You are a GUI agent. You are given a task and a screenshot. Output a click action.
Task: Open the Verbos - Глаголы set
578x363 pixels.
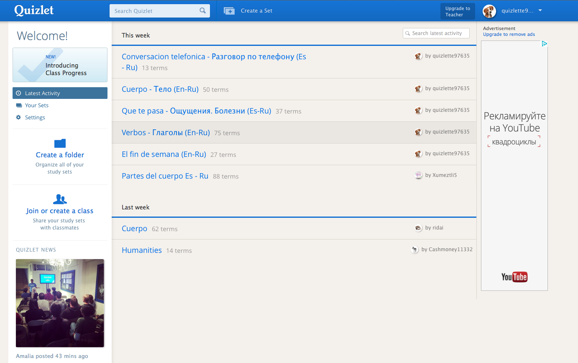tap(166, 132)
